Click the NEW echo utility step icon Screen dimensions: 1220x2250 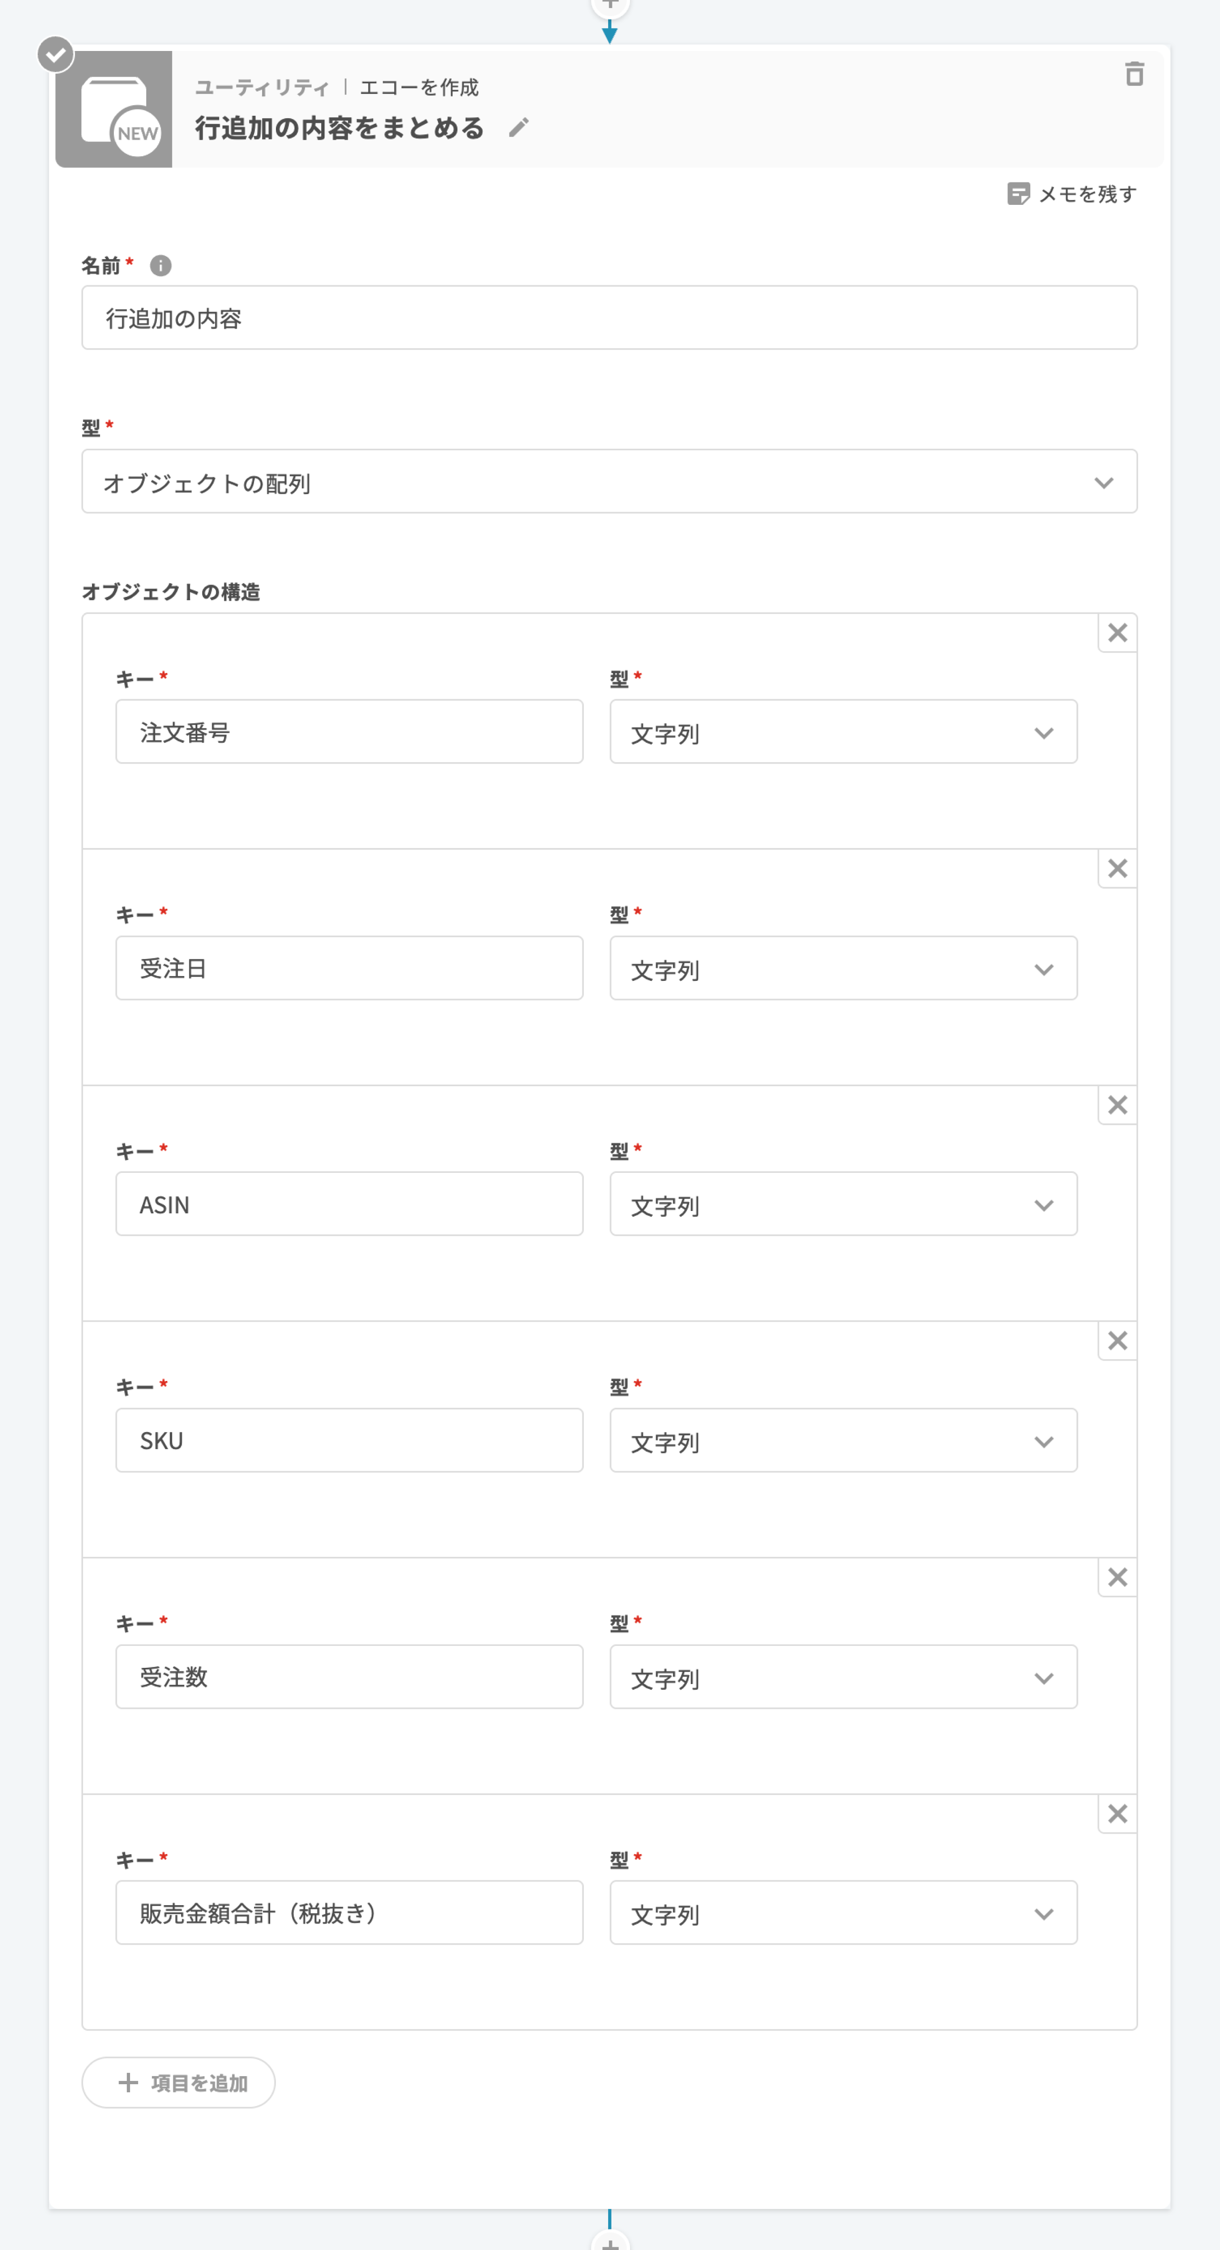113,110
